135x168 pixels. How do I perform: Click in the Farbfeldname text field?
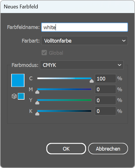pos(85,27)
